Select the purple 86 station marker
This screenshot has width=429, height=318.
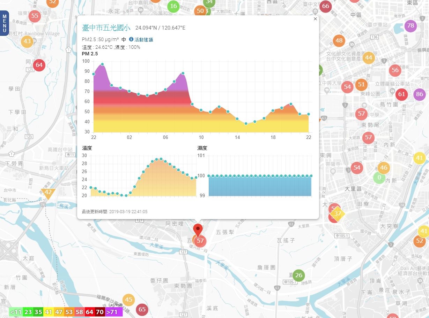pos(420,94)
